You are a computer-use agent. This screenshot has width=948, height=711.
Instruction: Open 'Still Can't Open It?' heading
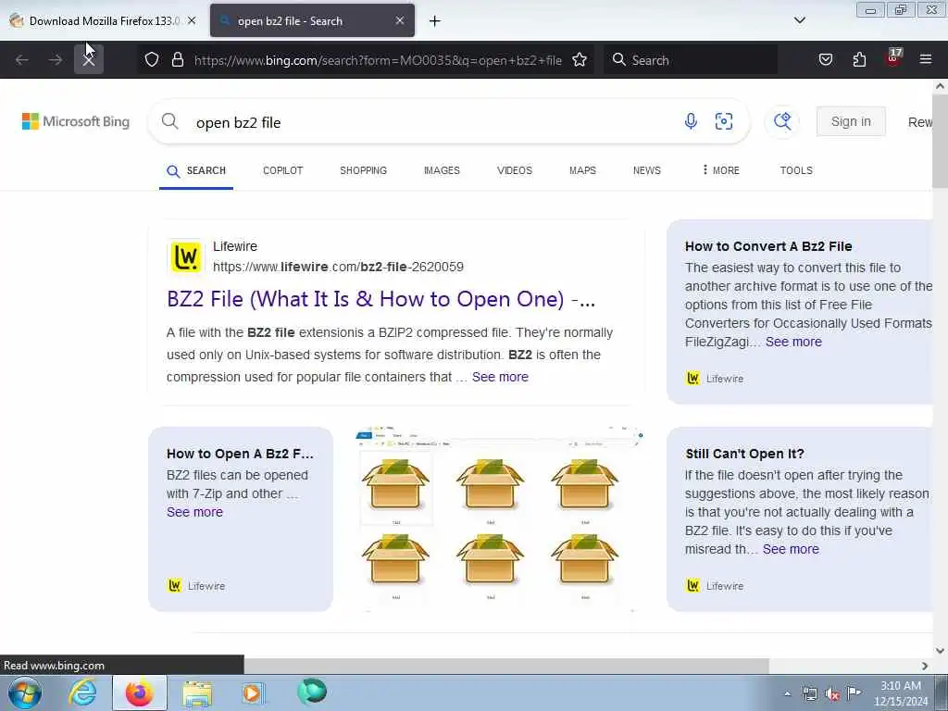click(745, 454)
